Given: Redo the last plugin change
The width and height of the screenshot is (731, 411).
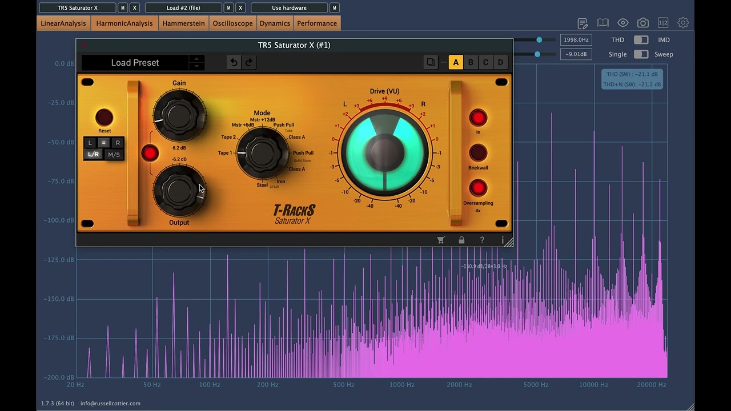Looking at the screenshot, I should point(249,63).
